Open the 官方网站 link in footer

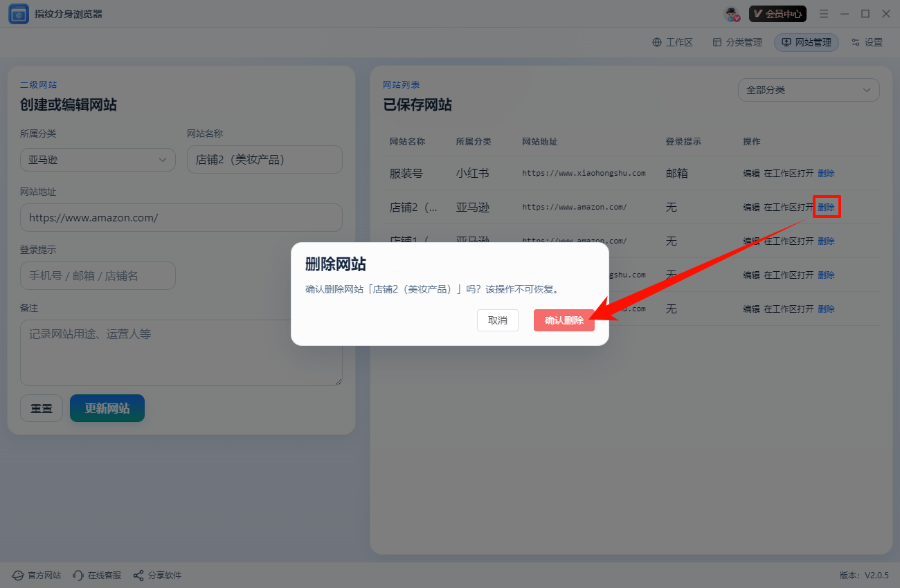pos(37,575)
